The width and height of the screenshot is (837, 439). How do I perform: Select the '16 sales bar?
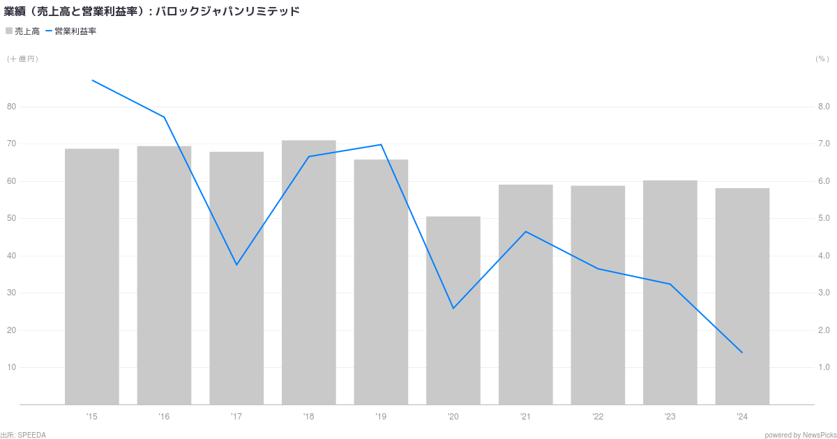click(164, 275)
